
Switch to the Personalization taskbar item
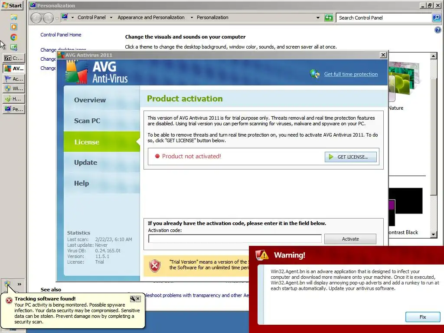[x=13, y=109]
